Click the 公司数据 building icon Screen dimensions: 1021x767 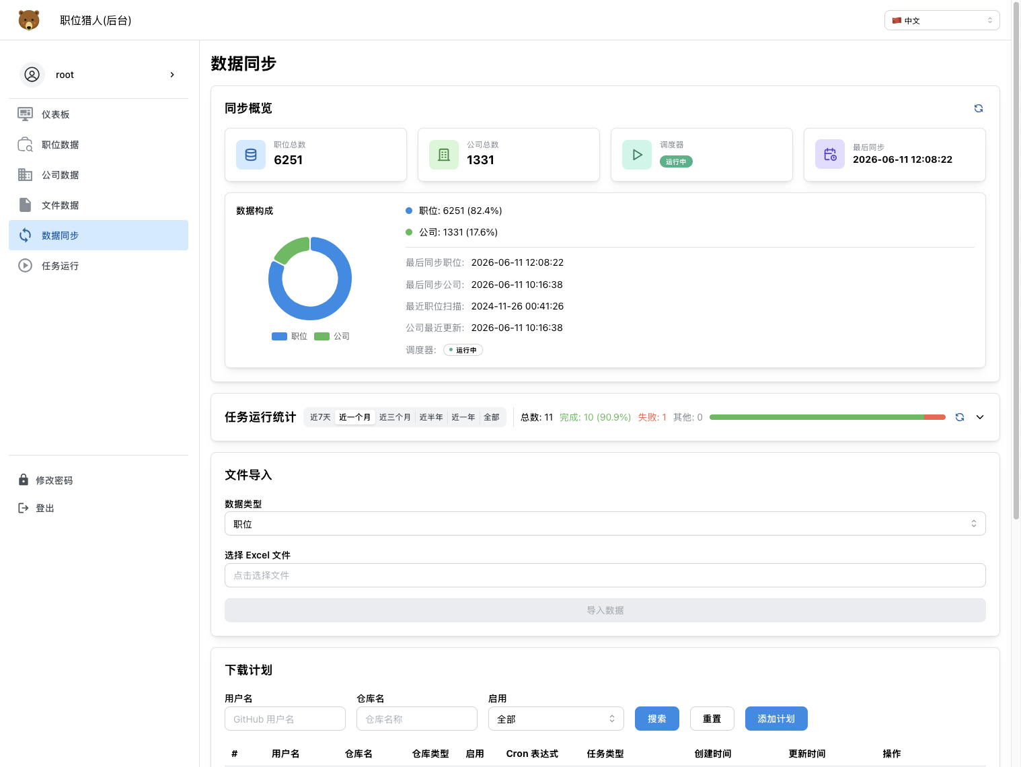25,175
